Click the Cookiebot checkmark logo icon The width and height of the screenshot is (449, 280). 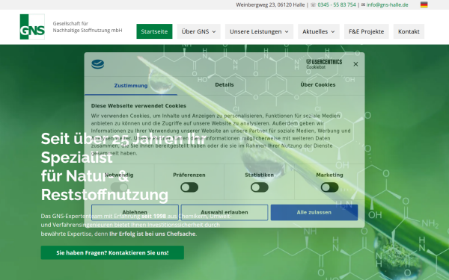coord(97,64)
